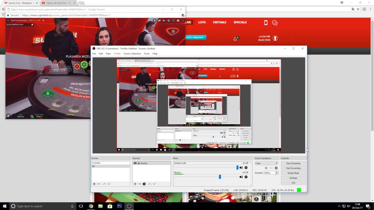This screenshot has height=210, width=374.
Task: Move the selected source up
Action: coord(150,184)
